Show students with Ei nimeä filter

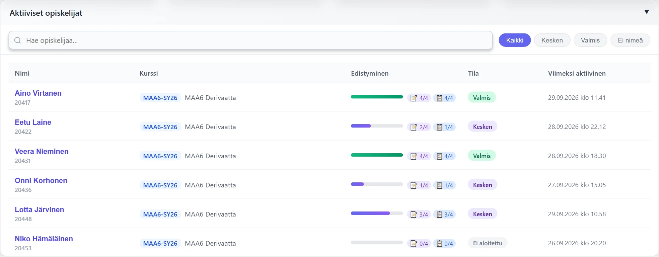(x=630, y=40)
